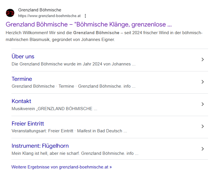This screenshot has width=220, height=173.
Task: Click the Freier Eintritt chevron arrow
Action: tap(203, 126)
